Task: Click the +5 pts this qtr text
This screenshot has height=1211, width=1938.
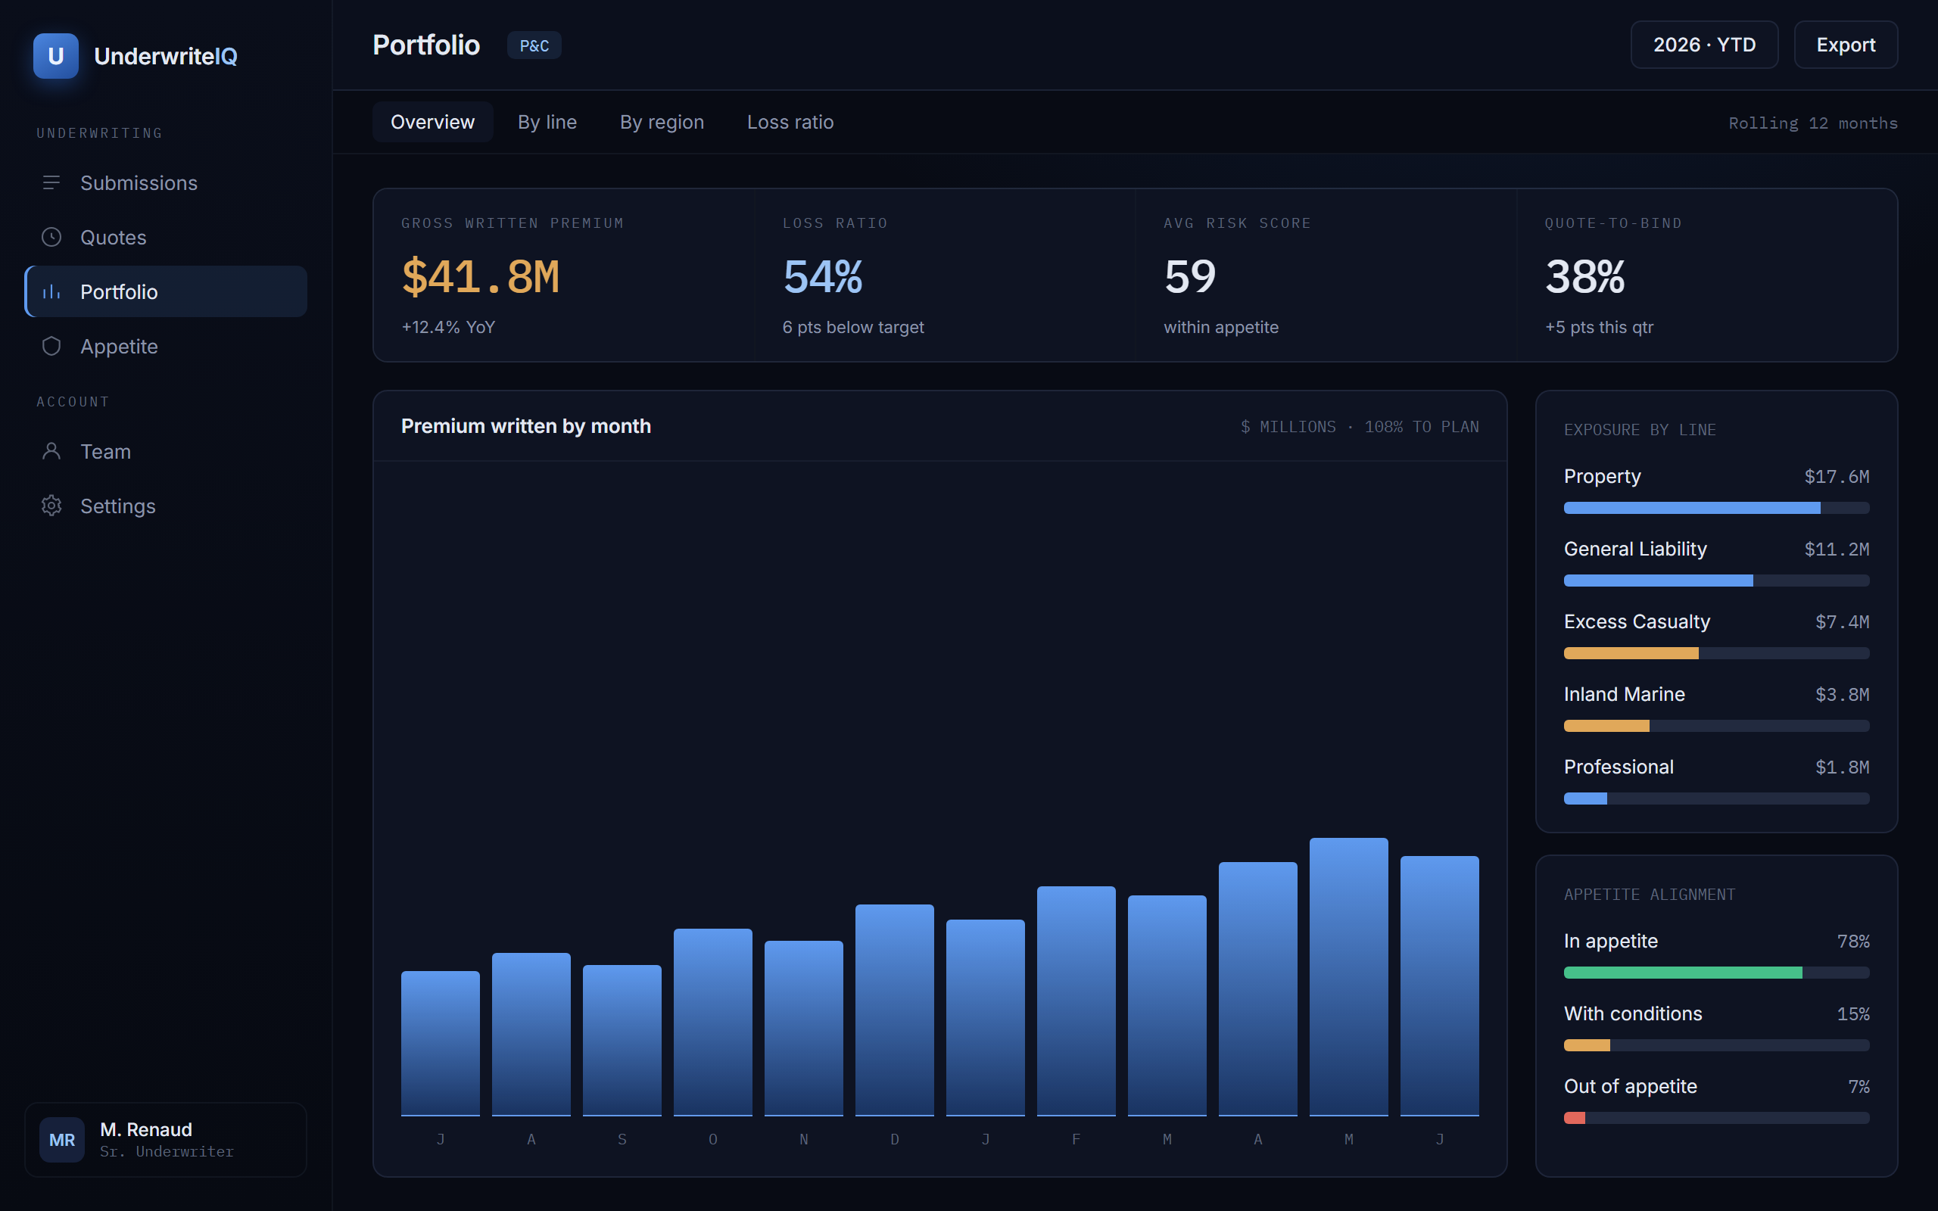Action: pos(1600,327)
